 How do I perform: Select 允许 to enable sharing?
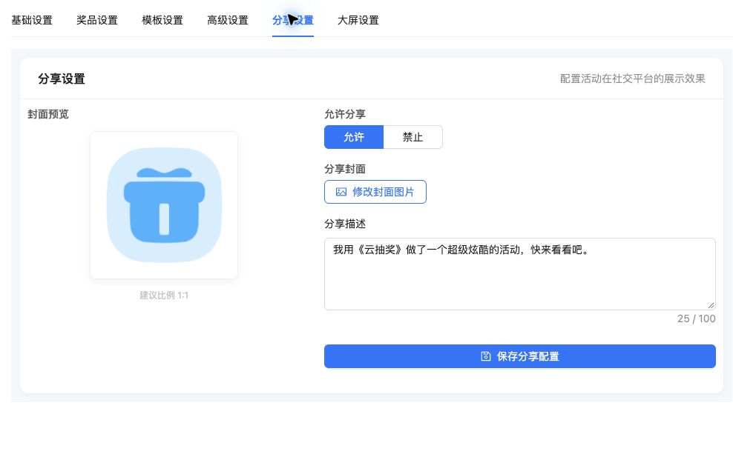click(354, 137)
